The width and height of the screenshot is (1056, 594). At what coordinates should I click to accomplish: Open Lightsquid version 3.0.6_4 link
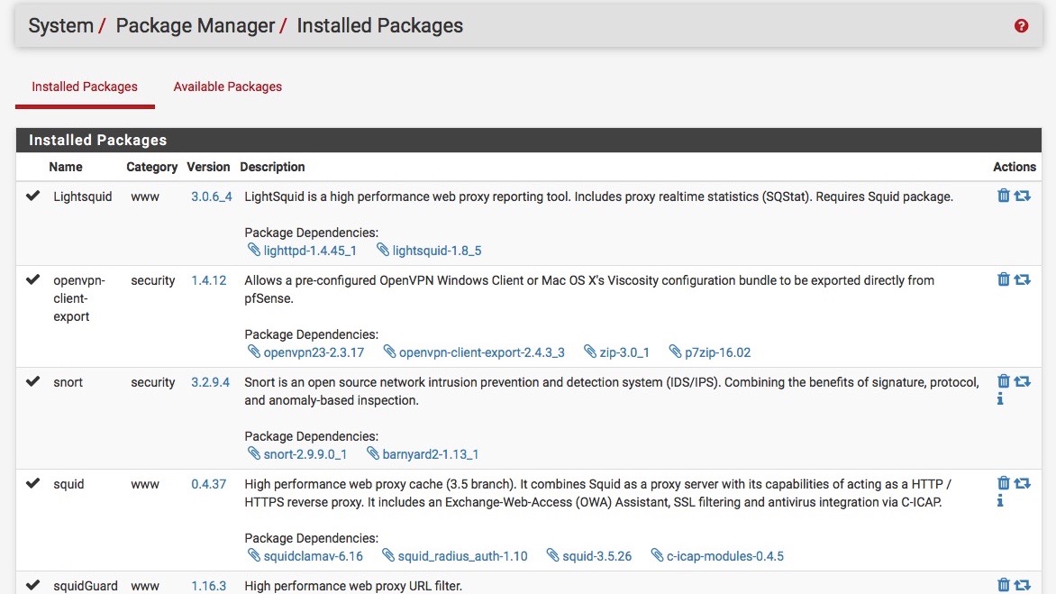coord(212,196)
